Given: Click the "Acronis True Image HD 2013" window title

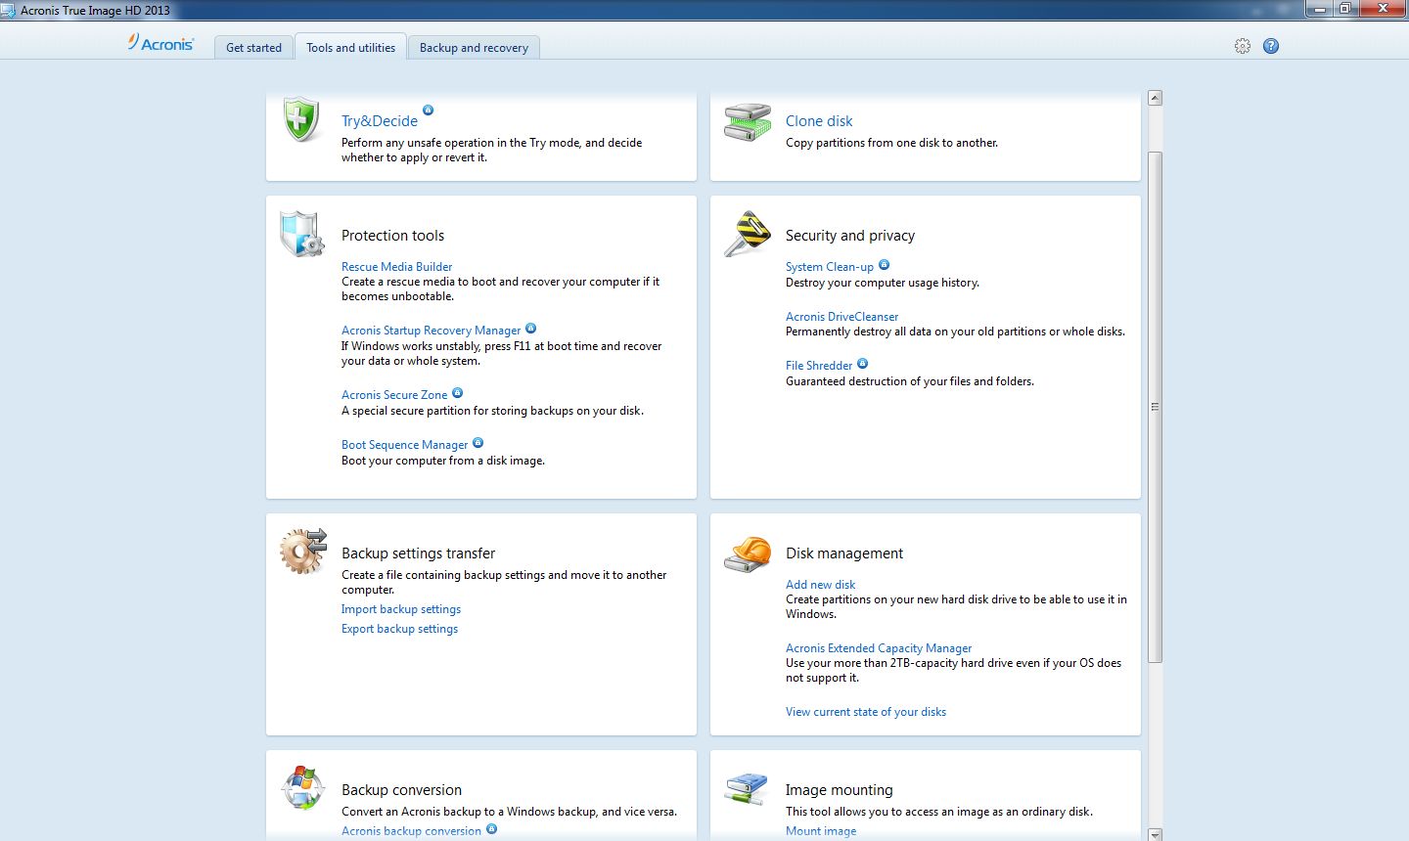Looking at the screenshot, I should 95,11.
